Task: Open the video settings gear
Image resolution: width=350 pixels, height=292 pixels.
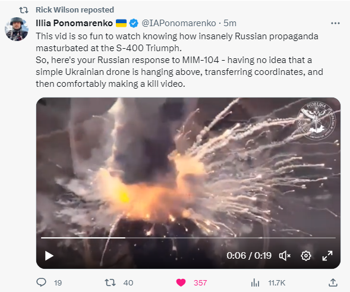Action: coord(306,256)
